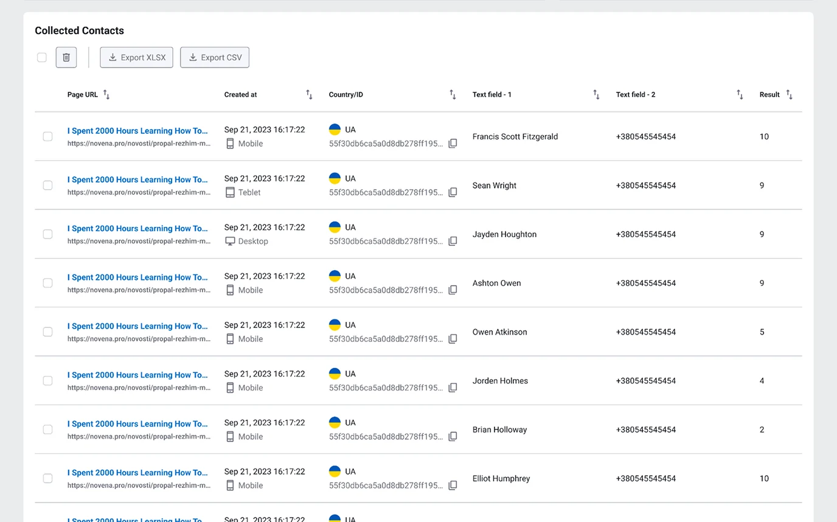Copy the ID in Elliot Humphrey's row
Viewport: 837px width, 522px height.
click(453, 485)
